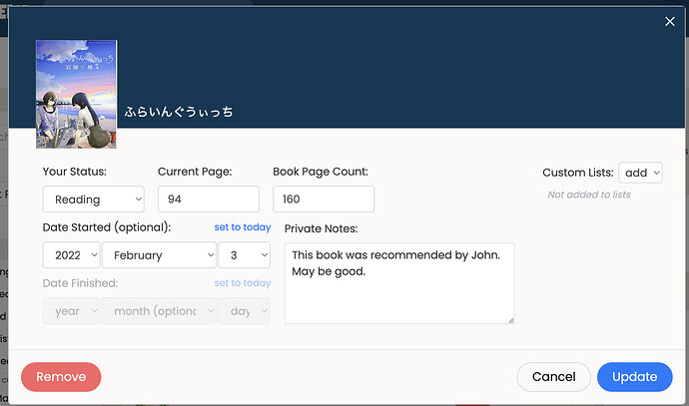Click the Date Started (optional) label

coord(106,227)
